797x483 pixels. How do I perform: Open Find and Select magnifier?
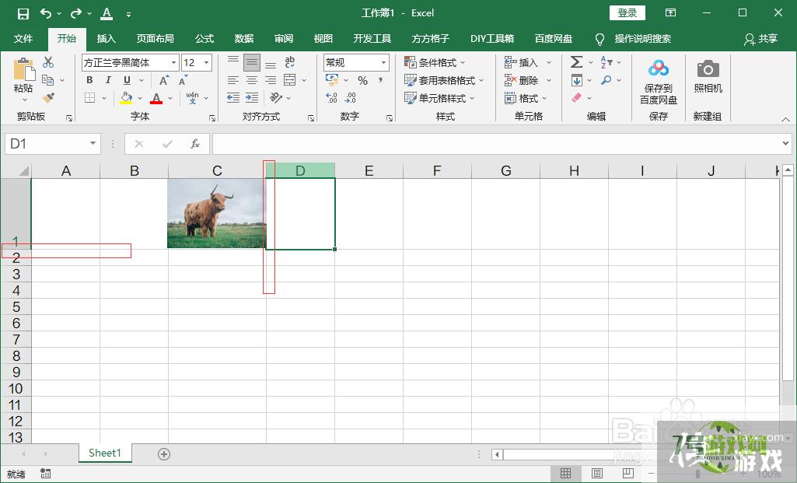coord(606,80)
